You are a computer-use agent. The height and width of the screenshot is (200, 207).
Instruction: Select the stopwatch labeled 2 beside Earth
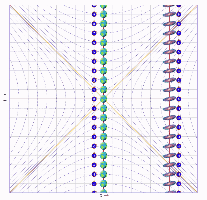point(94,80)
